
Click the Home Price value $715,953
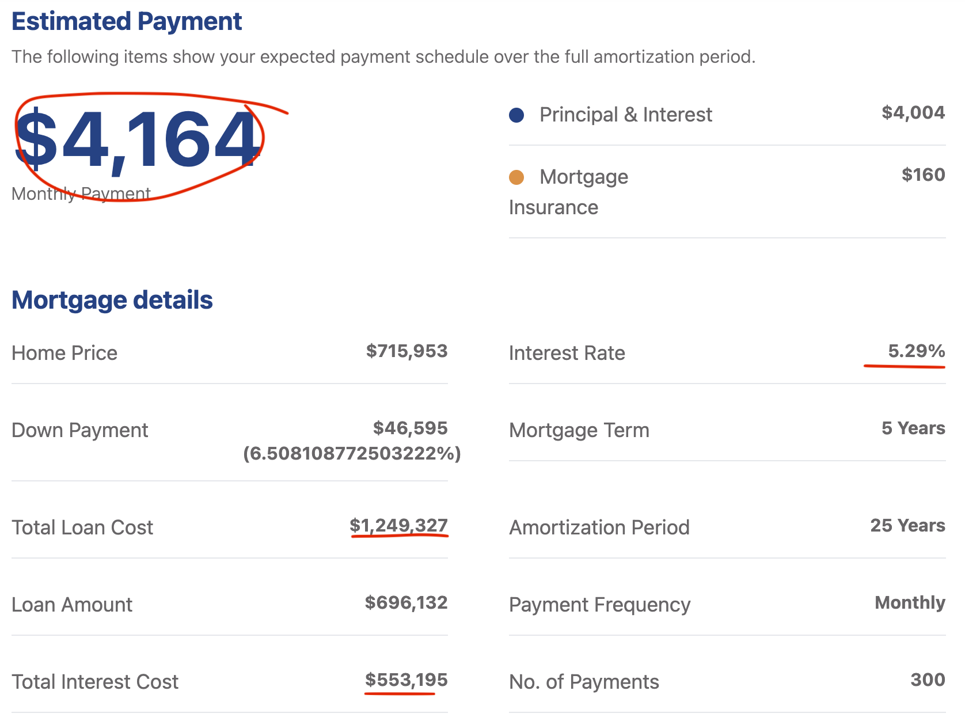click(406, 351)
